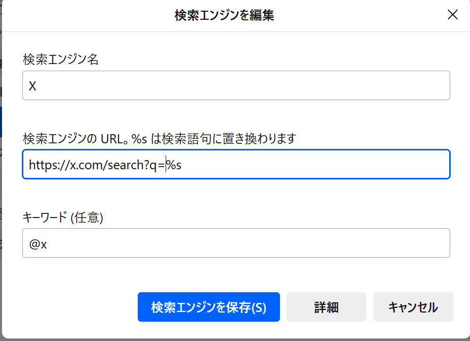470x341 pixels.
Task: Click the 検索エンジンを編集 dialog title
Action: (224, 15)
